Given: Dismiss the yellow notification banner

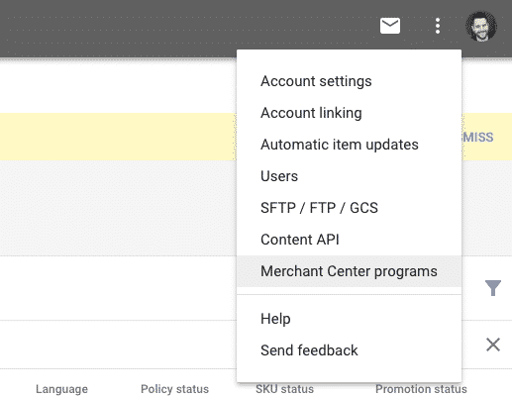Looking at the screenshot, I should [x=478, y=138].
